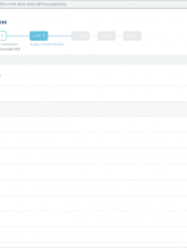Select the shaded highlighted table row
Viewport: 187px width, 248px height.
(93, 109)
